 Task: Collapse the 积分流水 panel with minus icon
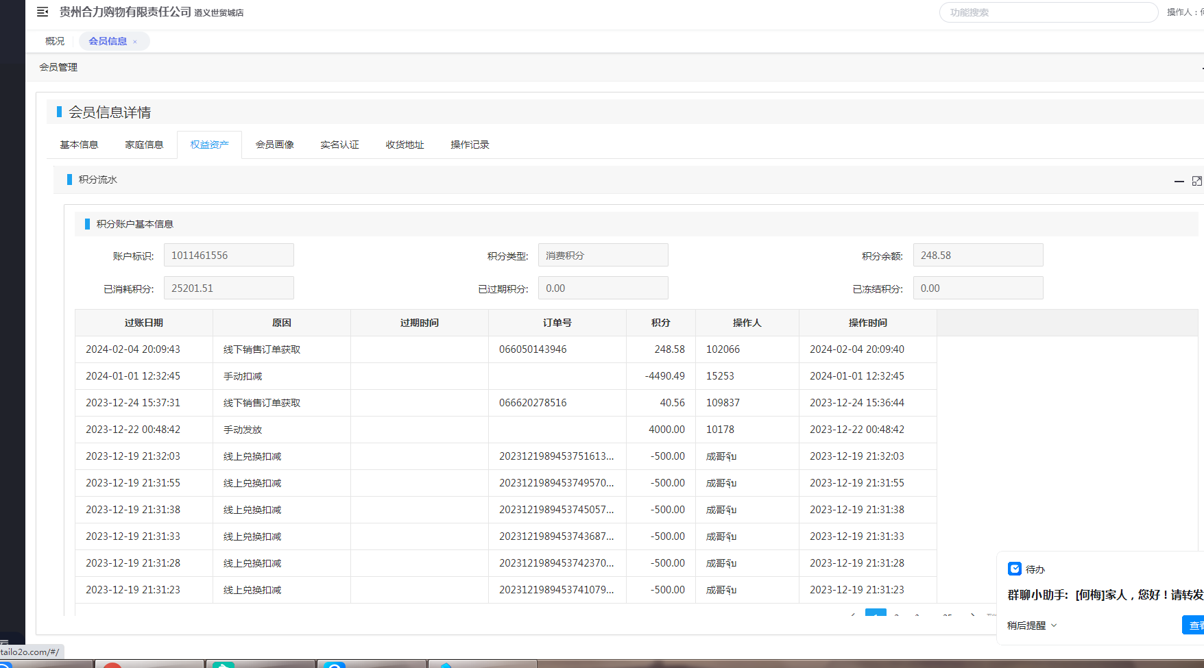[x=1179, y=181]
